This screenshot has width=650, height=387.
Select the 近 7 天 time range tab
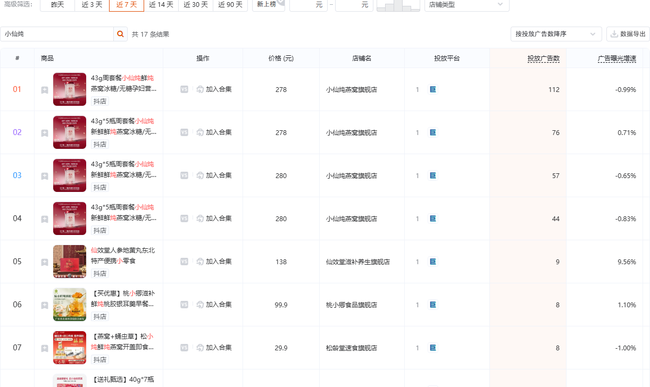tap(127, 5)
